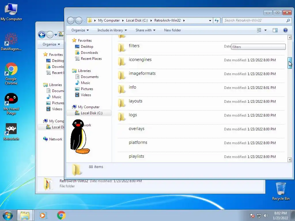Open Windows Media Player in taskbar
295x221 pixels.
43,215
